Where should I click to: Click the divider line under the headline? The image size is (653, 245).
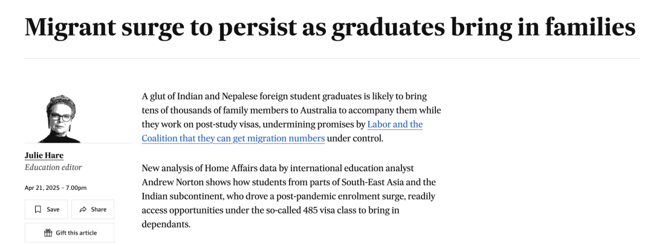(x=331, y=58)
